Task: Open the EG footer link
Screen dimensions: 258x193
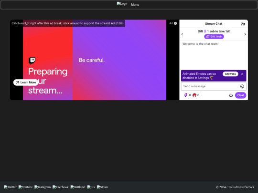Action: point(91,187)
